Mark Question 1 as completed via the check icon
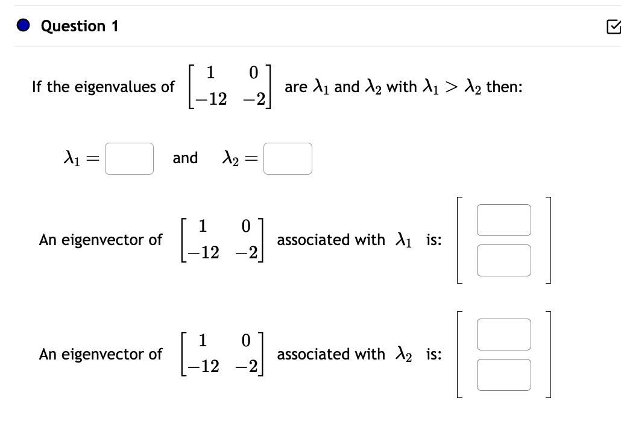The height and width of the screenshot is (442, 621). click(x=613, y=26)
